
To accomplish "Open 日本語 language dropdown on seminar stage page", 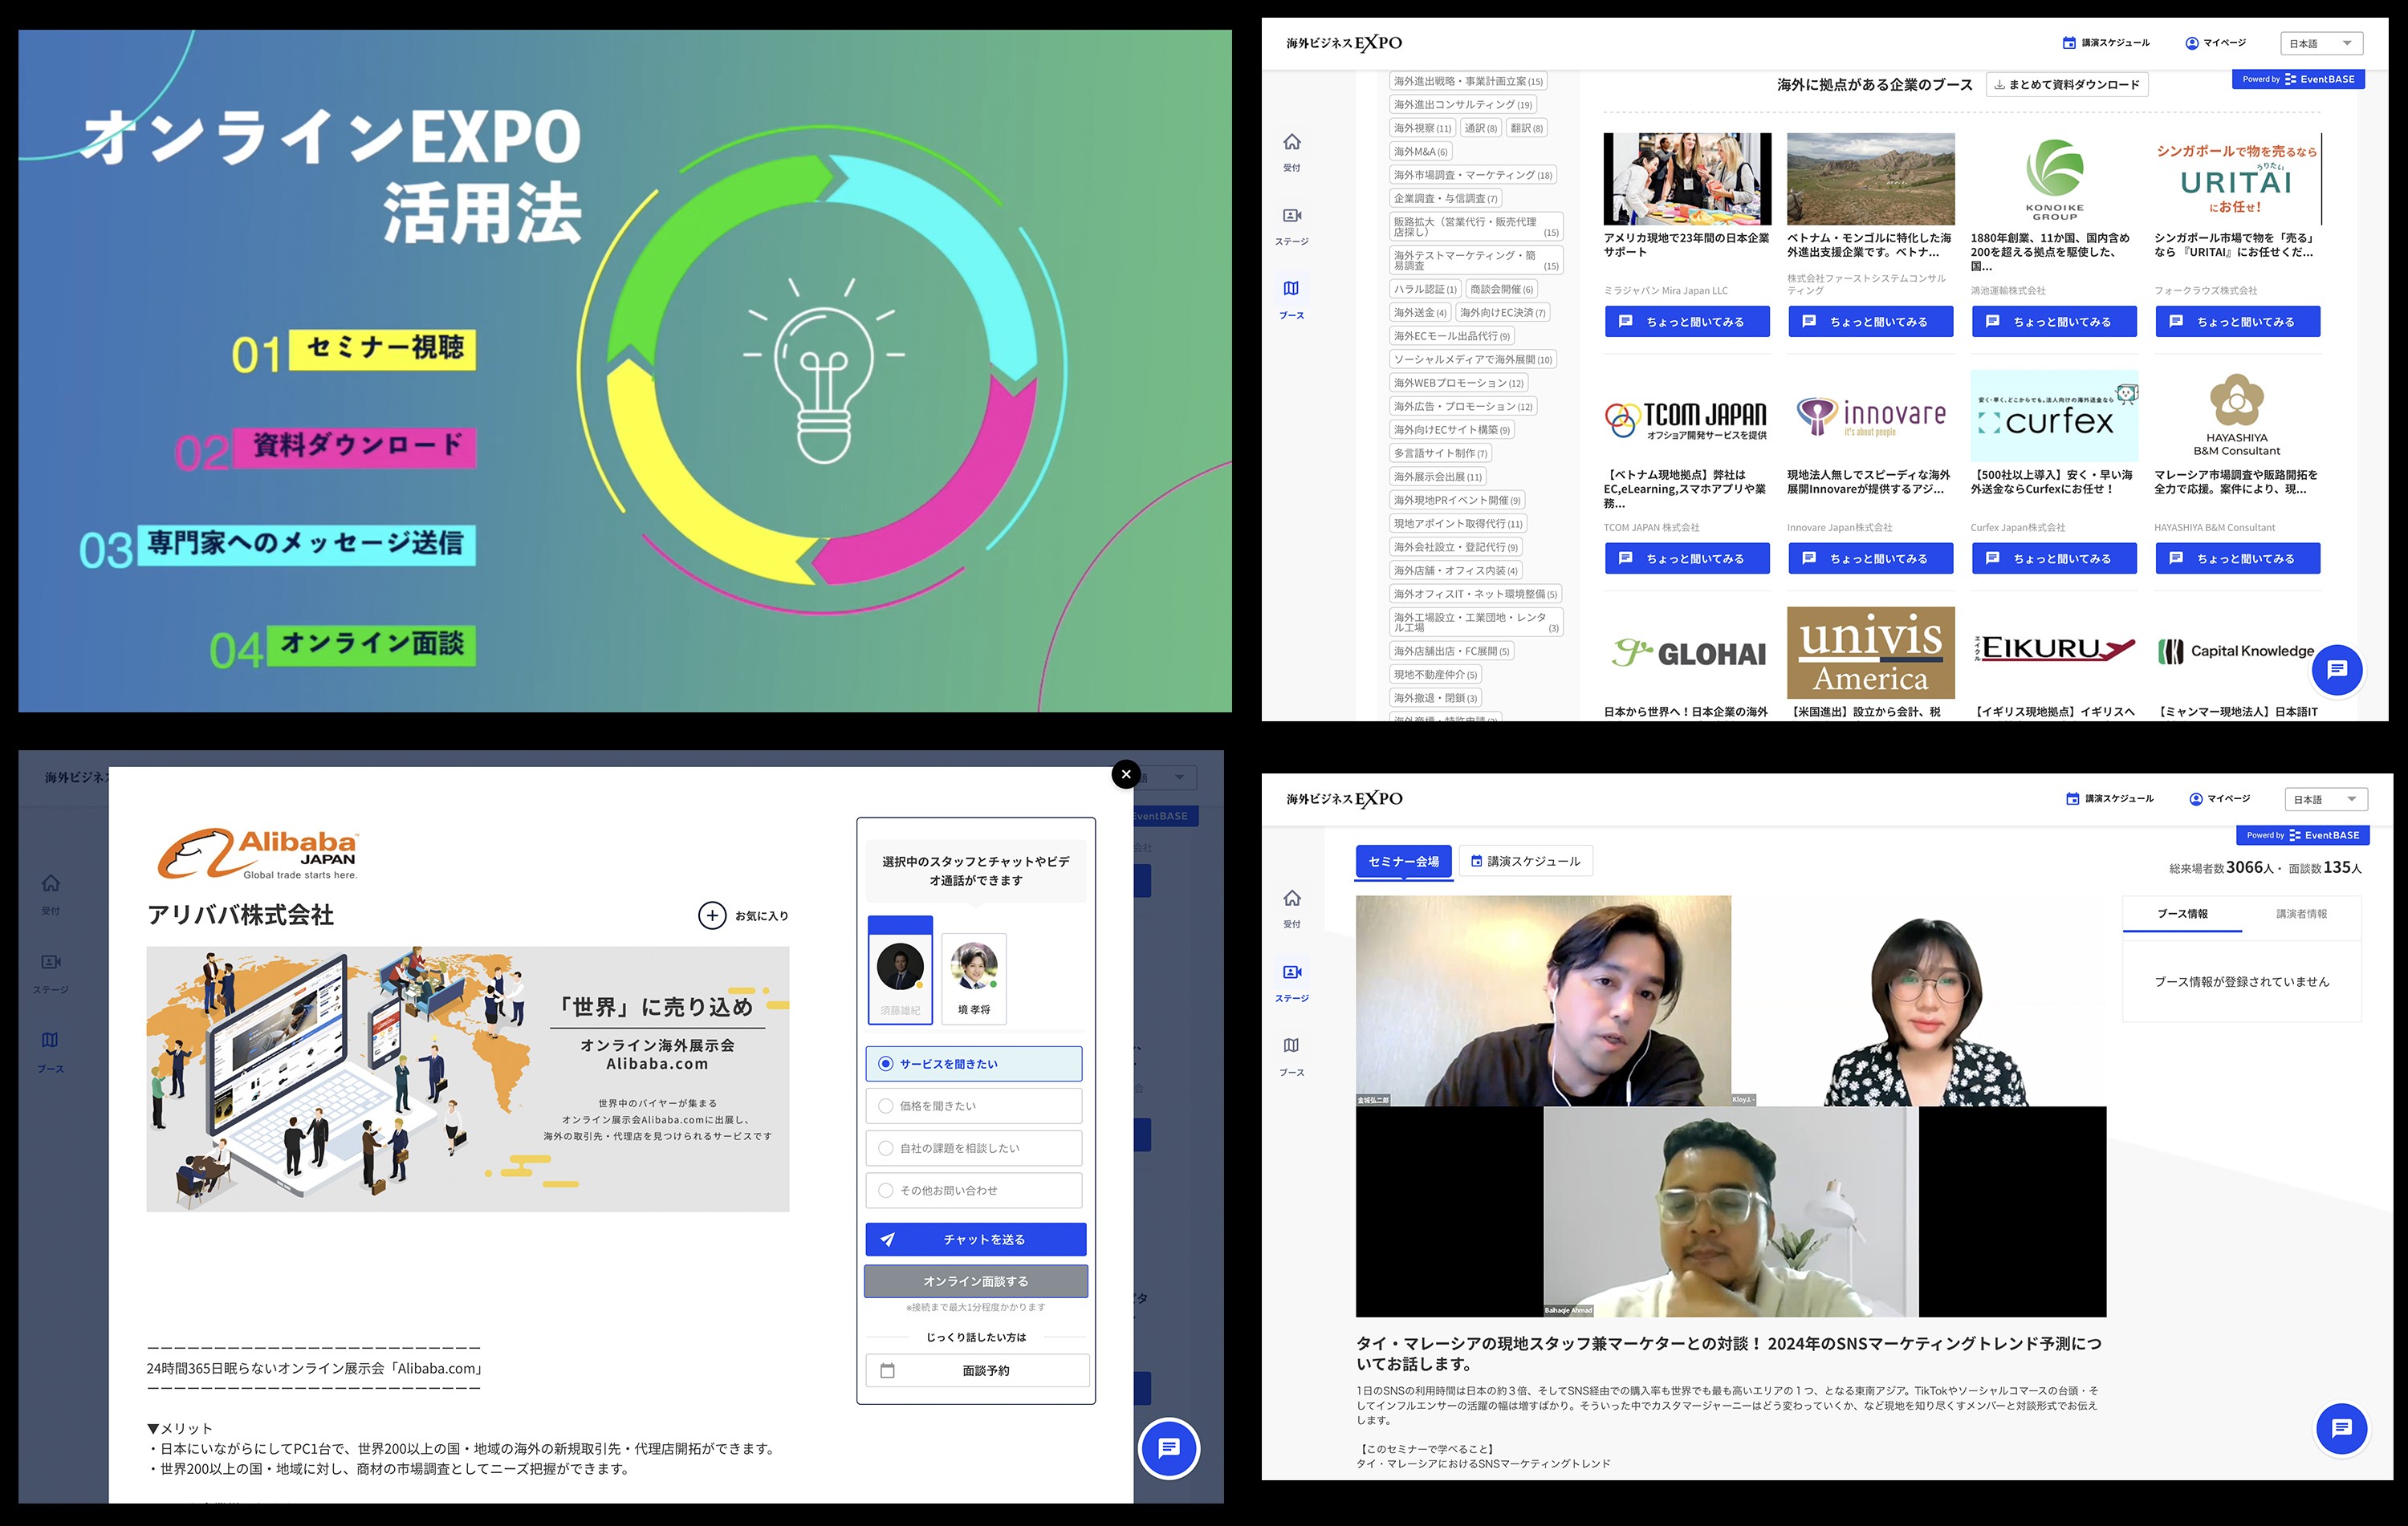I will click(2326, 799).
